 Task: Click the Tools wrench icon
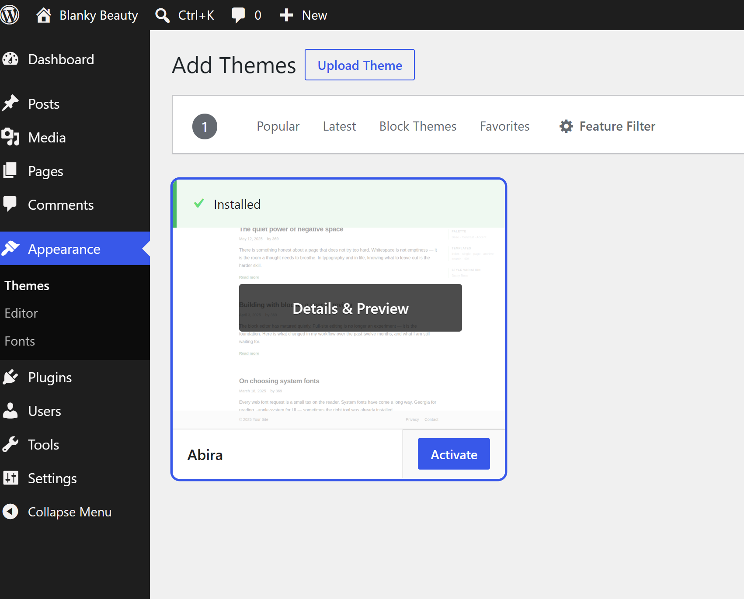pos(10,444)
